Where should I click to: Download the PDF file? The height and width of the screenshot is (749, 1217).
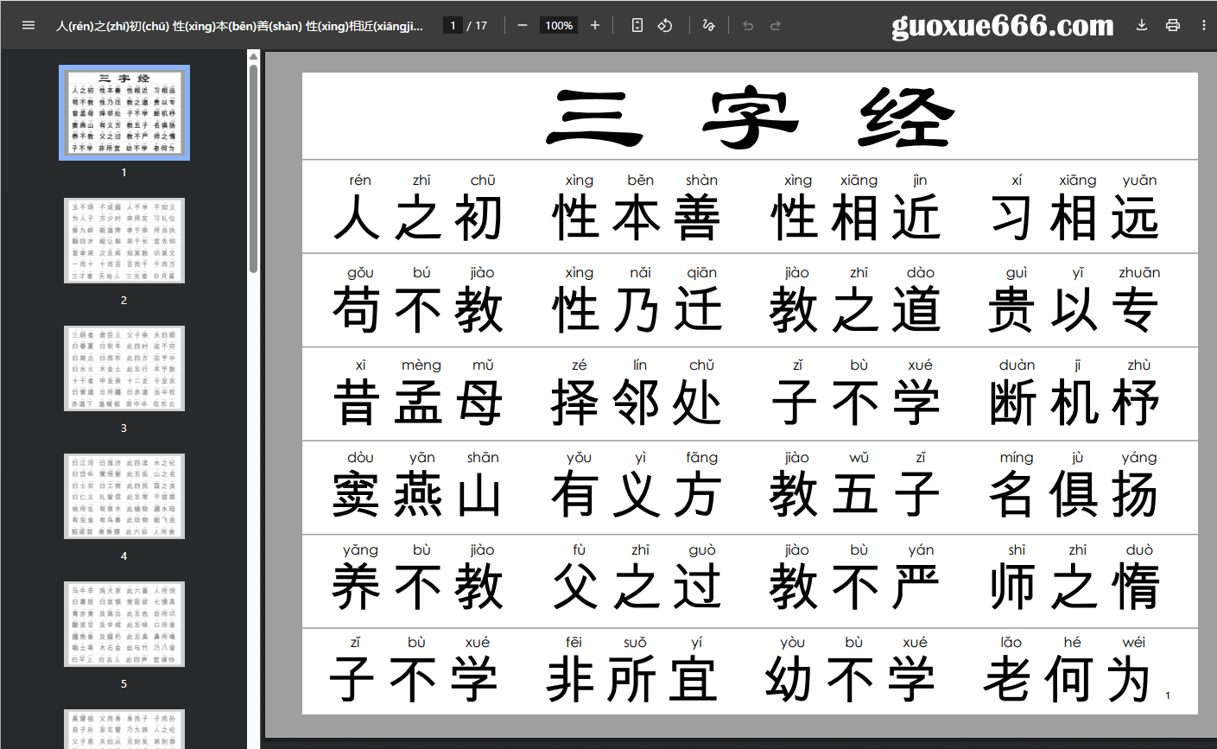click(1142, 25)
